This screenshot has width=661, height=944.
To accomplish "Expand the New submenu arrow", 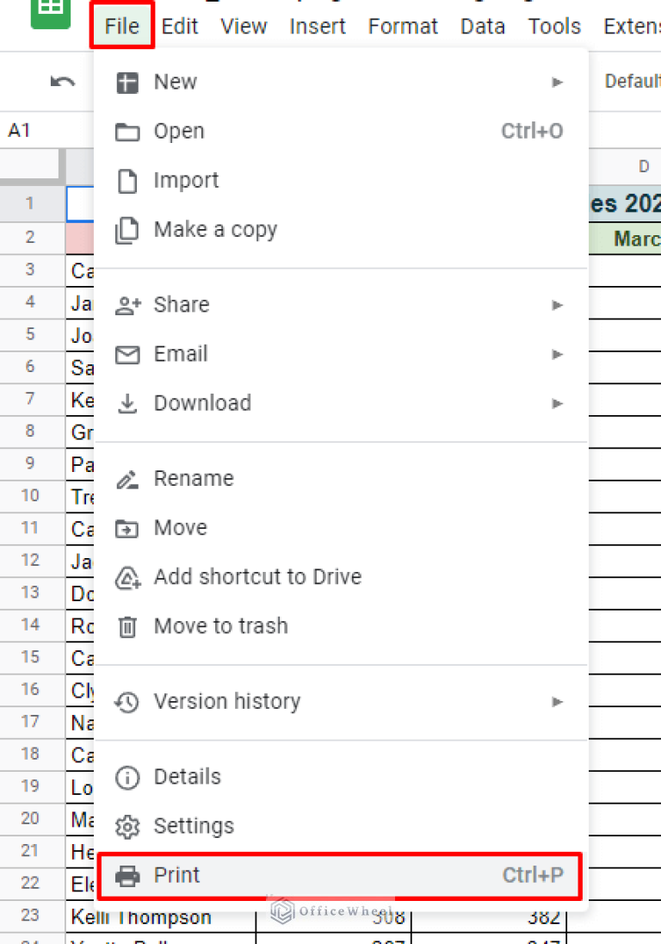I will [x=558, y=83].
